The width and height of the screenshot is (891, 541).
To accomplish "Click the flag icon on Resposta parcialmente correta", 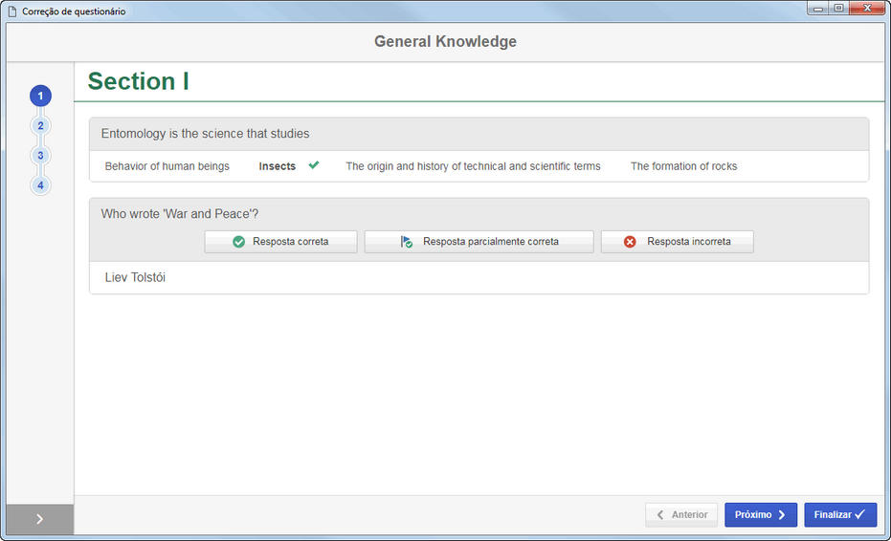I will coord(407,242).
